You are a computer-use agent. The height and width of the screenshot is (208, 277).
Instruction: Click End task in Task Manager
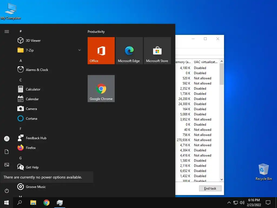click(210, 188)
